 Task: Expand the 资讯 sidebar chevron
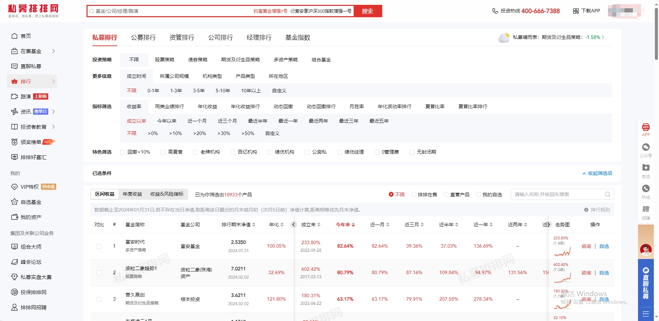53,112
